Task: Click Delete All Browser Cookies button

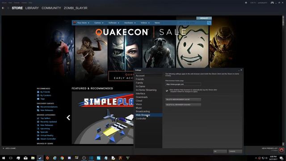Action: (x=183, y=105)
